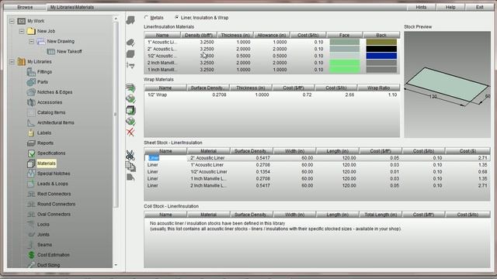This screenshot has width=497, height=279.
Task: Click the 1/2" Acoustic Liner sheet stock material
Action: coord(209,172)
